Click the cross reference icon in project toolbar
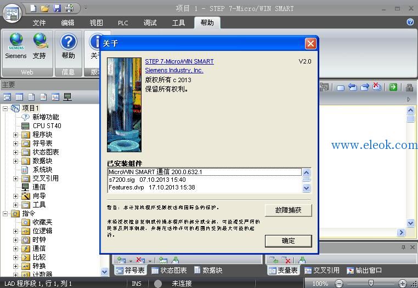Image resolution: width=418 pixels, height=288 pixels. click(55, 97)
